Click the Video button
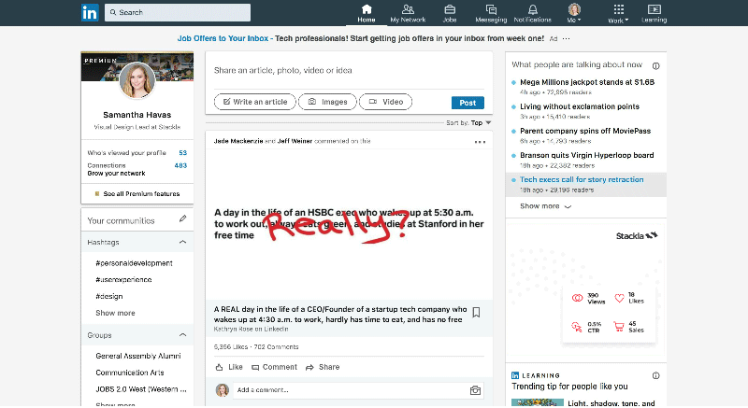The image size is (748, 408). pos(385,102)
